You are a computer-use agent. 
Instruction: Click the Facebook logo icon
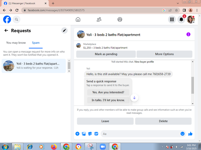[x=7, y=19]
